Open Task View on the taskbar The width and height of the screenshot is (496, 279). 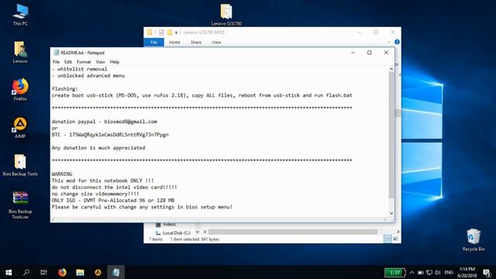click(x=43, y=272)
